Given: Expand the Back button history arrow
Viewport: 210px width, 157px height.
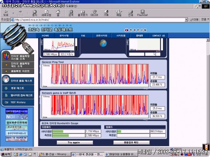Looking at the screenshot, I should pos(13,13).
